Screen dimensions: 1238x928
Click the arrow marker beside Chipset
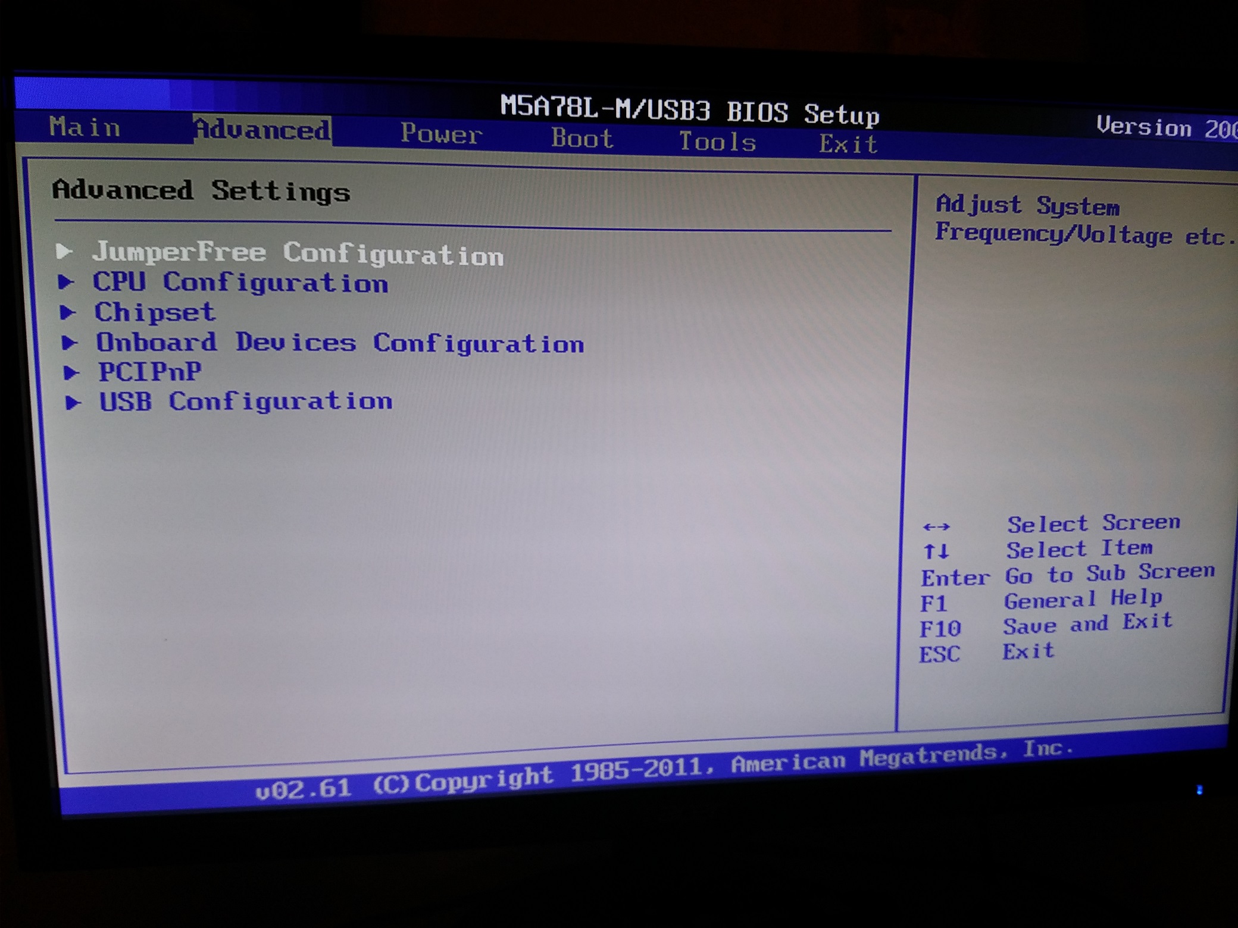pyautogui.click(x=68, y=312)
